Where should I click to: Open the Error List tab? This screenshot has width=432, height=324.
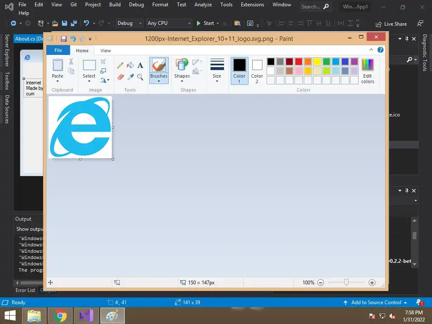tap(25, 290)
